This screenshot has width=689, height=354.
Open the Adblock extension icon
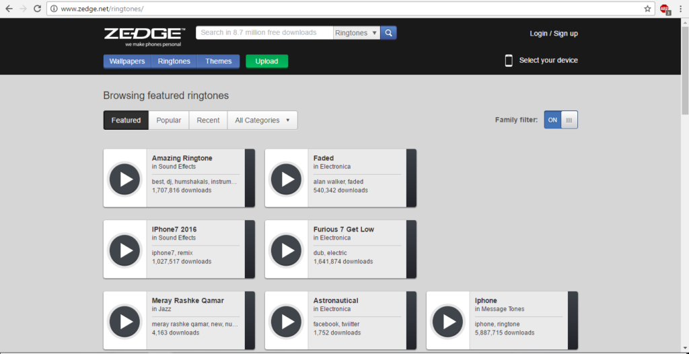(665, 9)
